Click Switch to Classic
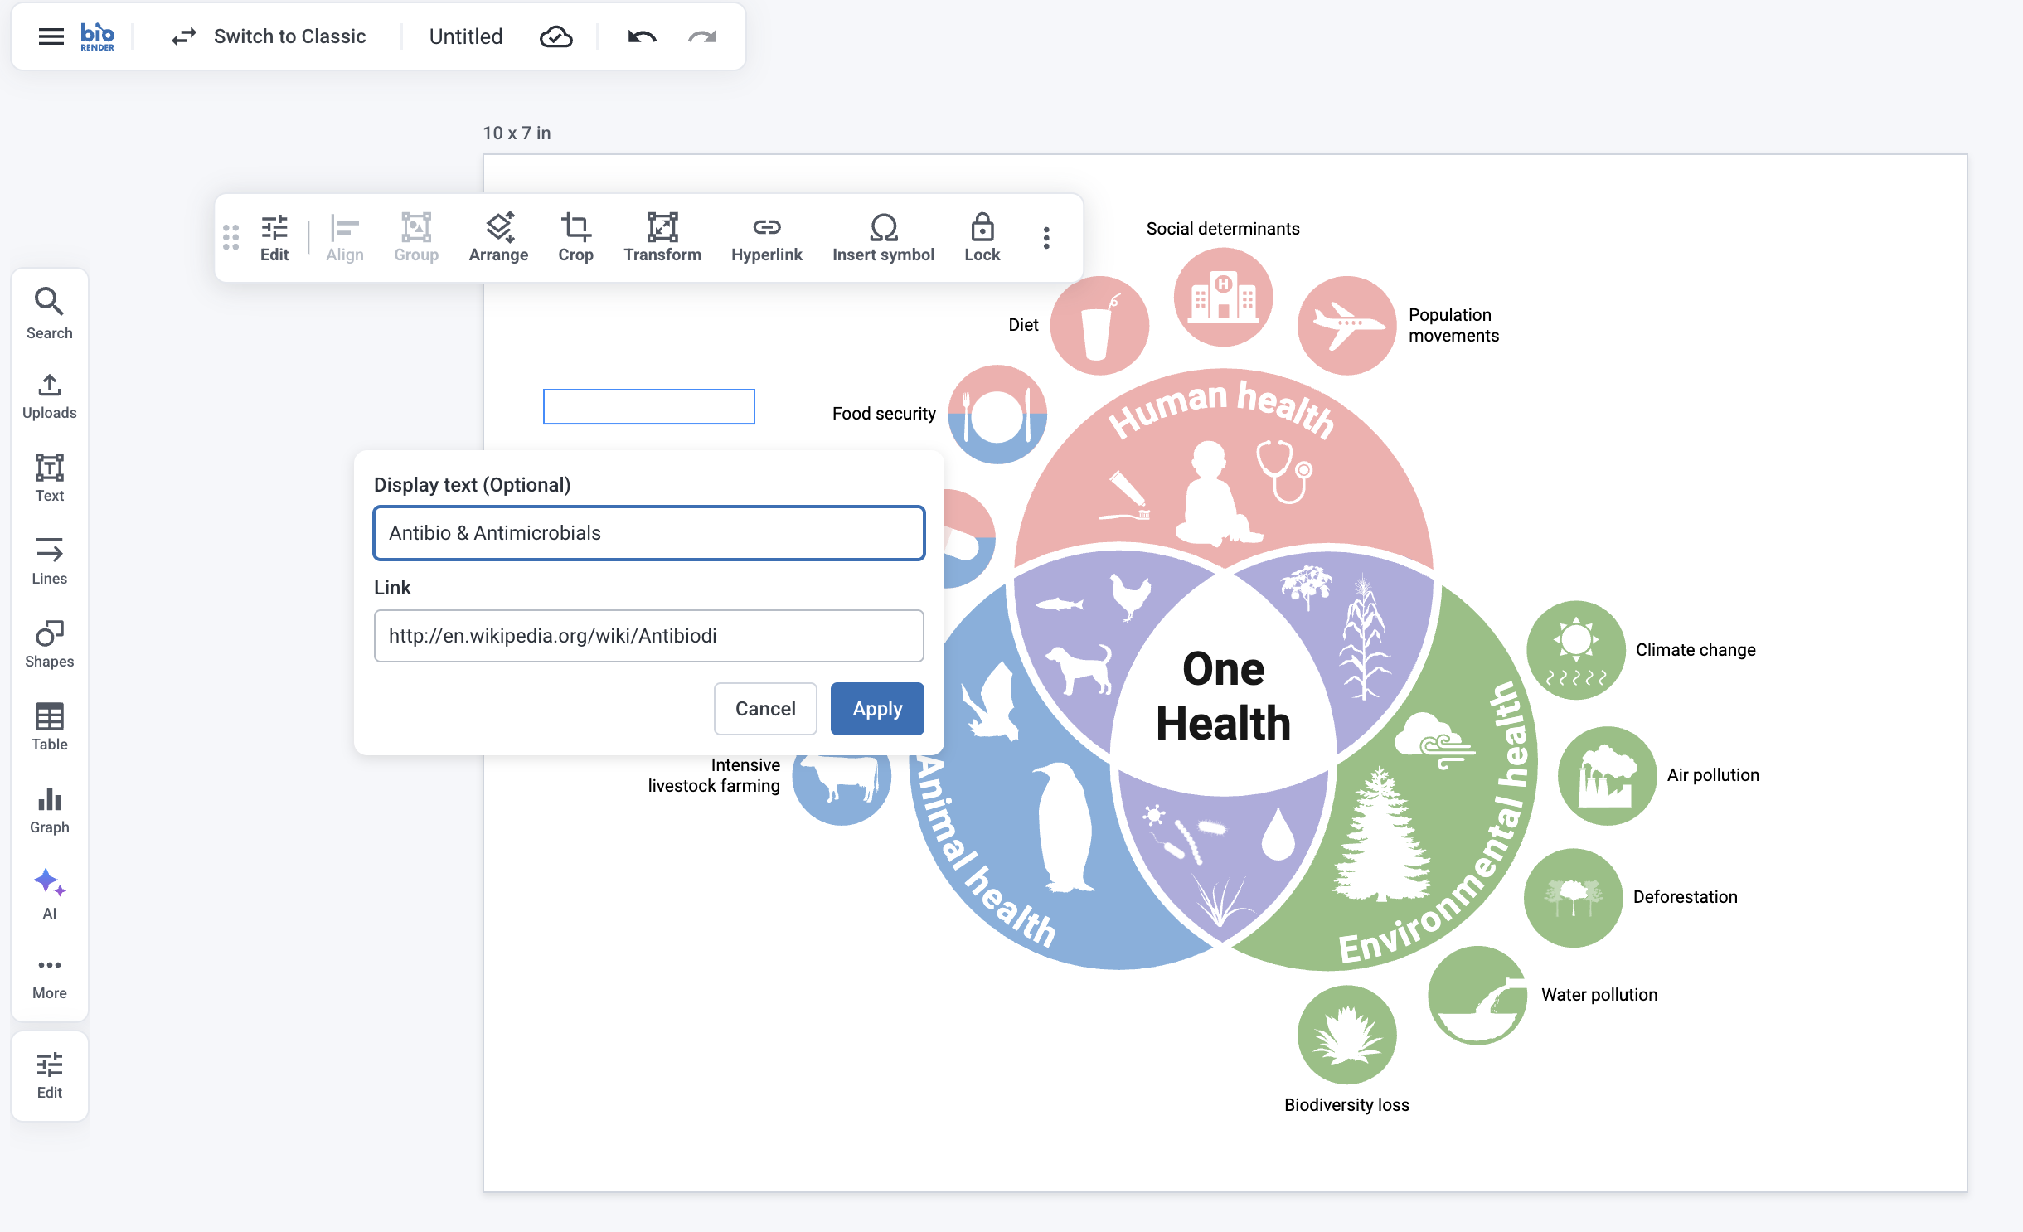The height and width of the screenshot is (1232, 2023). coord(269,36)
